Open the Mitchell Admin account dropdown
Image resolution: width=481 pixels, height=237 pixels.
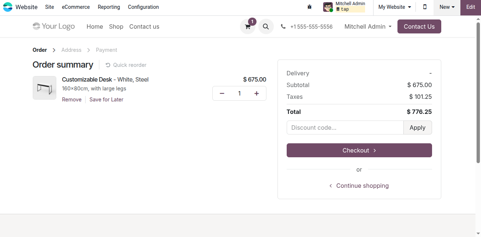click(x=367, y=26)
